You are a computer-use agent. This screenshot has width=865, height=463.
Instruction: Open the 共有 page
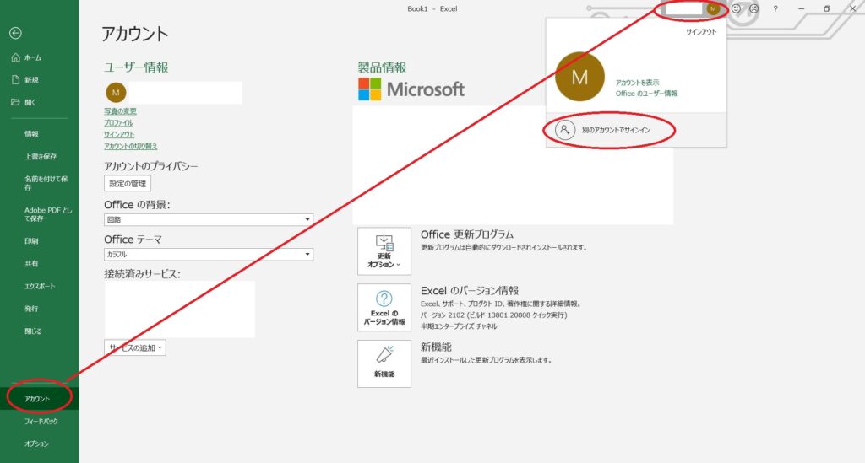(31, 264)
